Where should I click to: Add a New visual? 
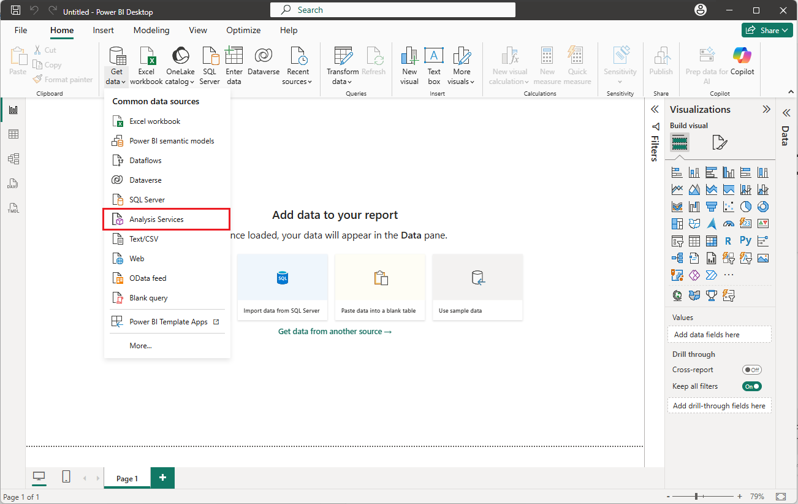click(409, 66)
